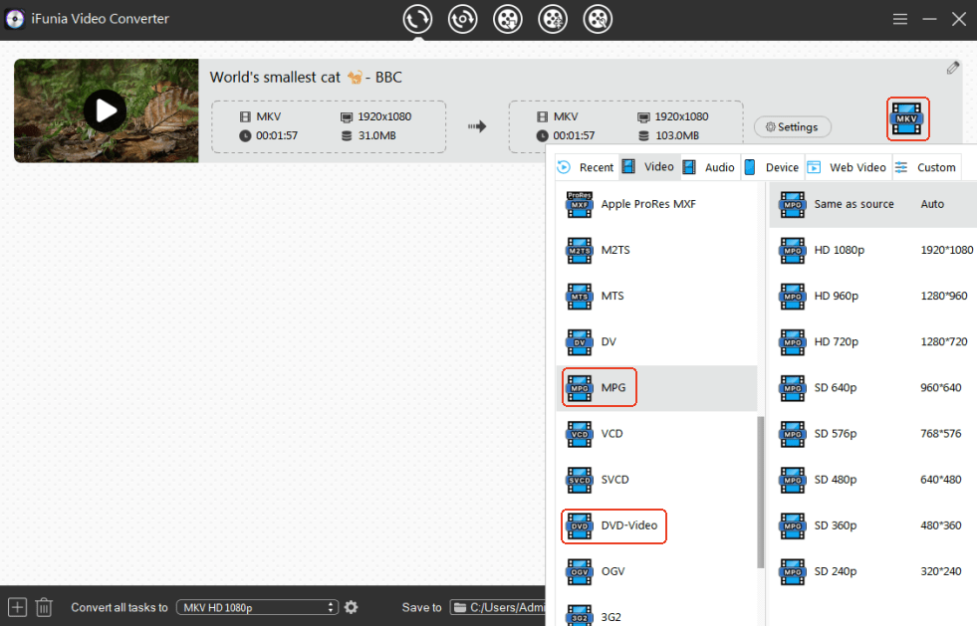This screenshot has width=977, height=626.
Task: Open the Web Video tab
Action: [x=847, y=167]
